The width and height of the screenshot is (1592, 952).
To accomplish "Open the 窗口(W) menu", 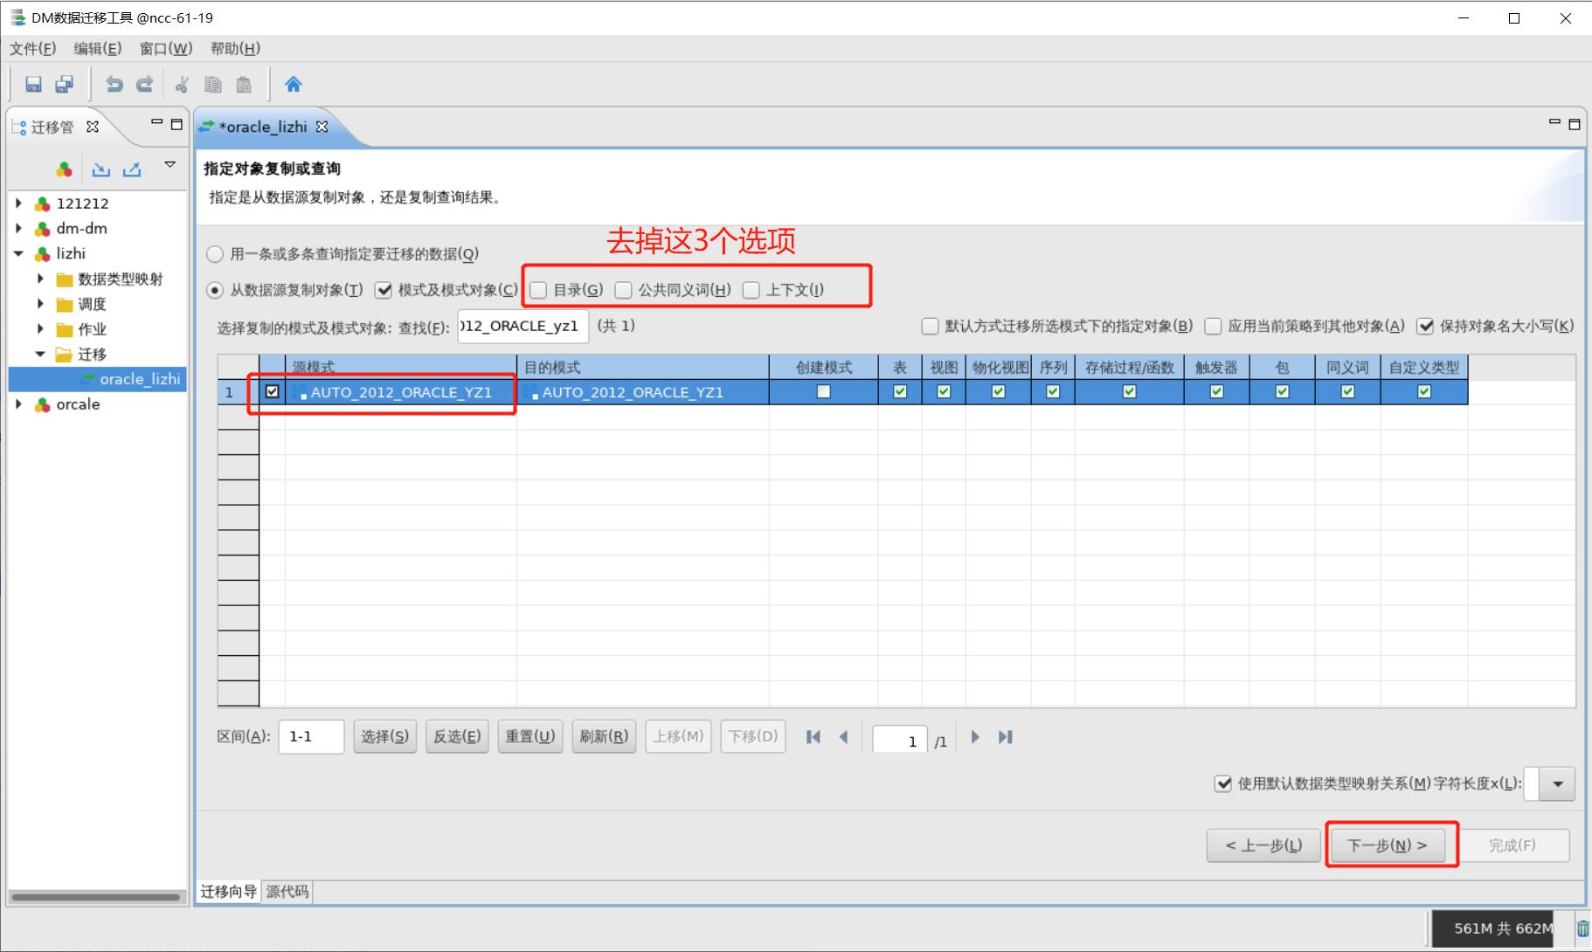I will (166, 48).
